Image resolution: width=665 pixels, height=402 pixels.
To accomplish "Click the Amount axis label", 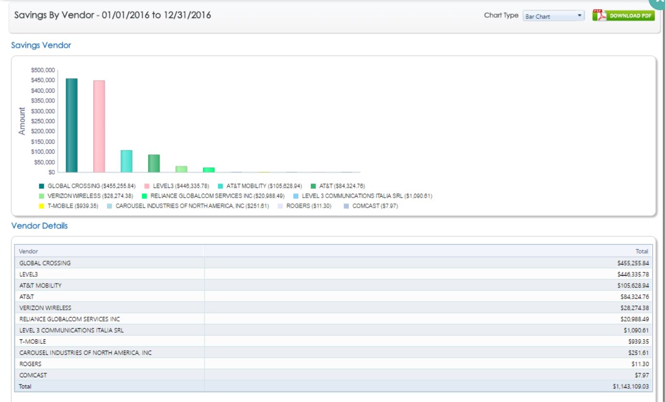I will pos(22,121).
